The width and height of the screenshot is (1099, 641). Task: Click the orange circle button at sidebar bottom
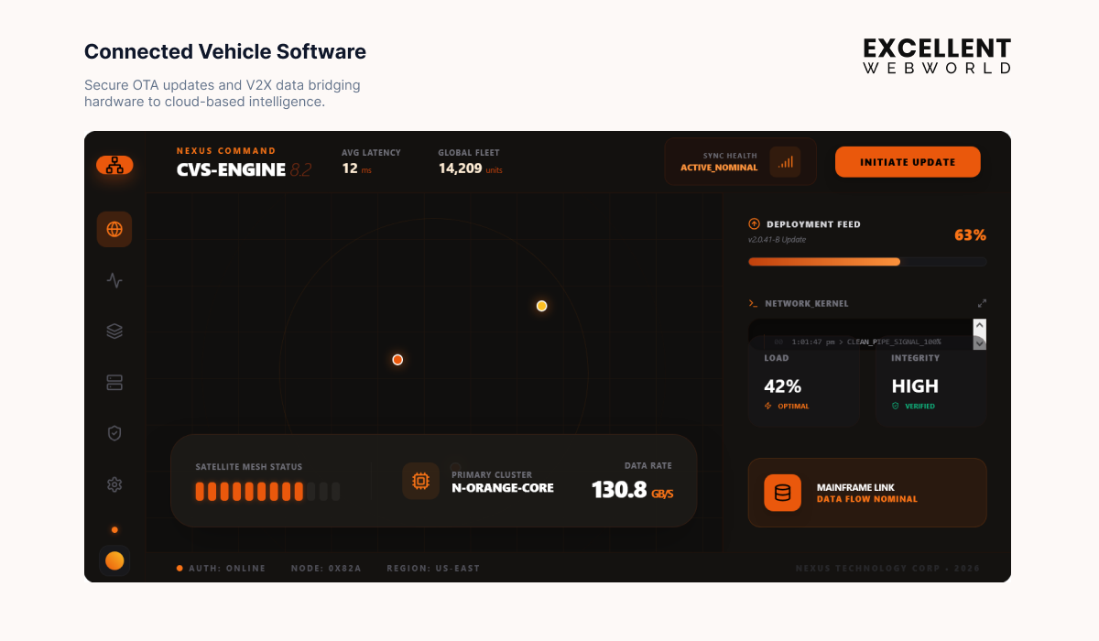(x=114, y=560)
